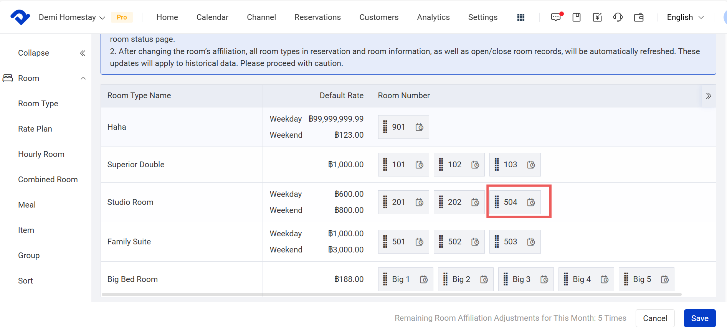
Task: Open the yen price note icon
Action: [x=597, y=17]
